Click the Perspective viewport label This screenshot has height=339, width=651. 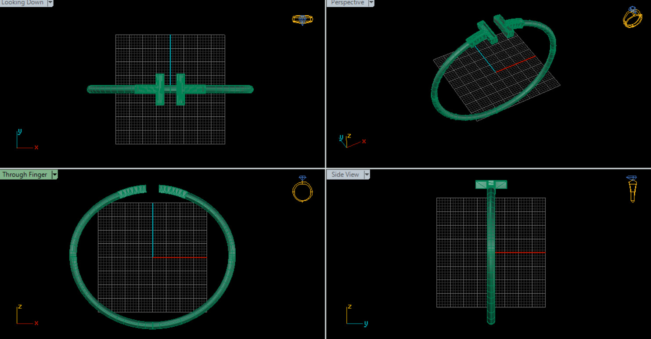click(347, 3)
